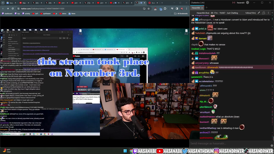Open jerbil_b user card

pos(203,29)
